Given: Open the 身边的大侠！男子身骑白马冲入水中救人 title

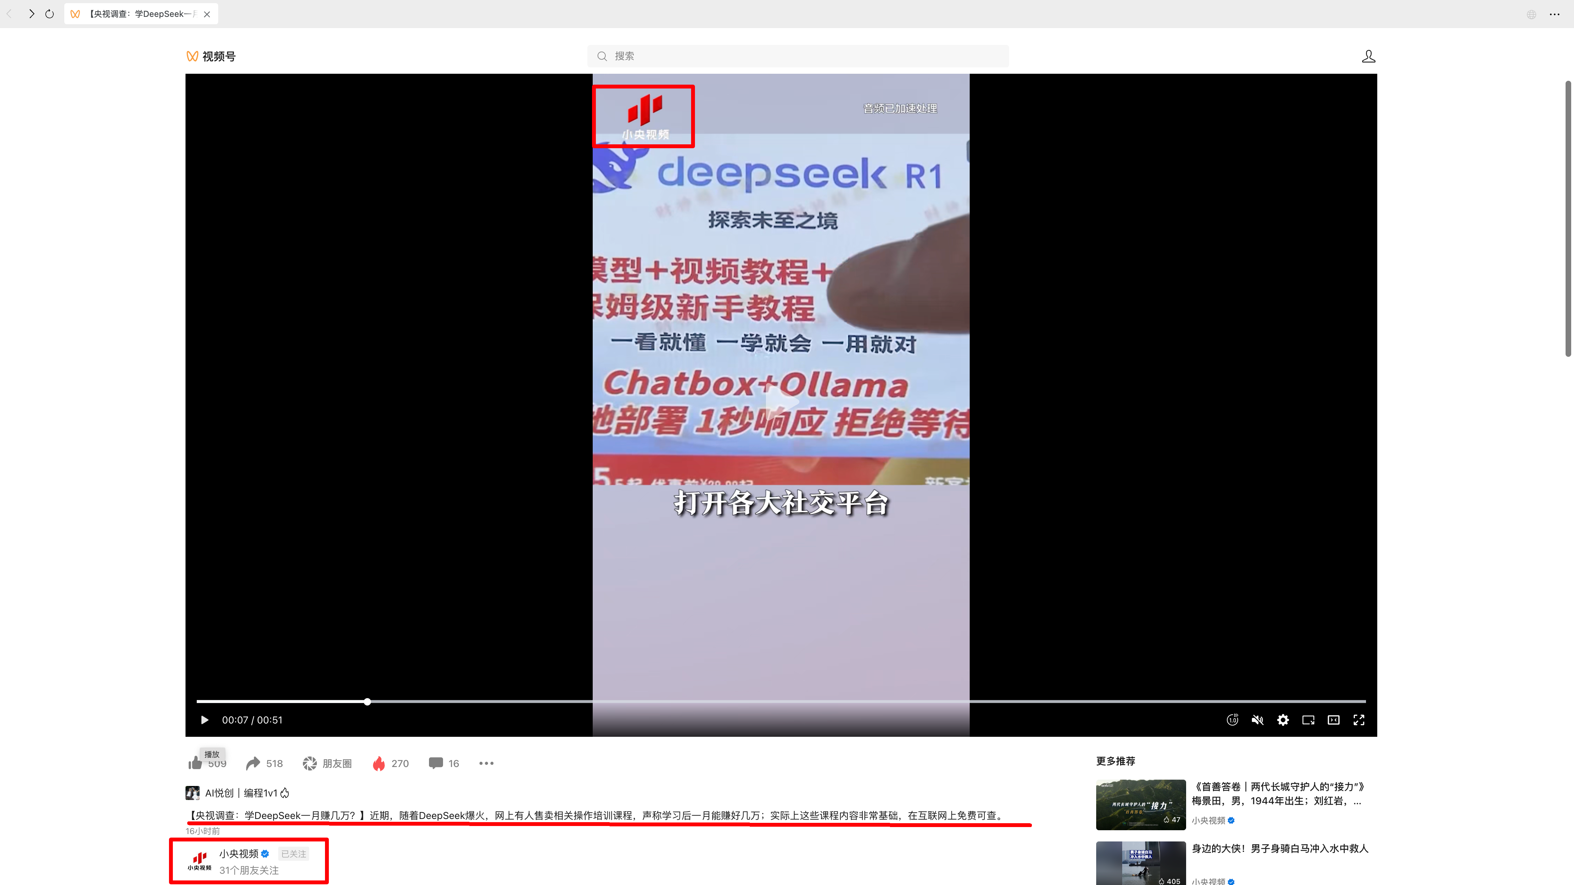Looking at the screenshot, I should (1280, 848).
